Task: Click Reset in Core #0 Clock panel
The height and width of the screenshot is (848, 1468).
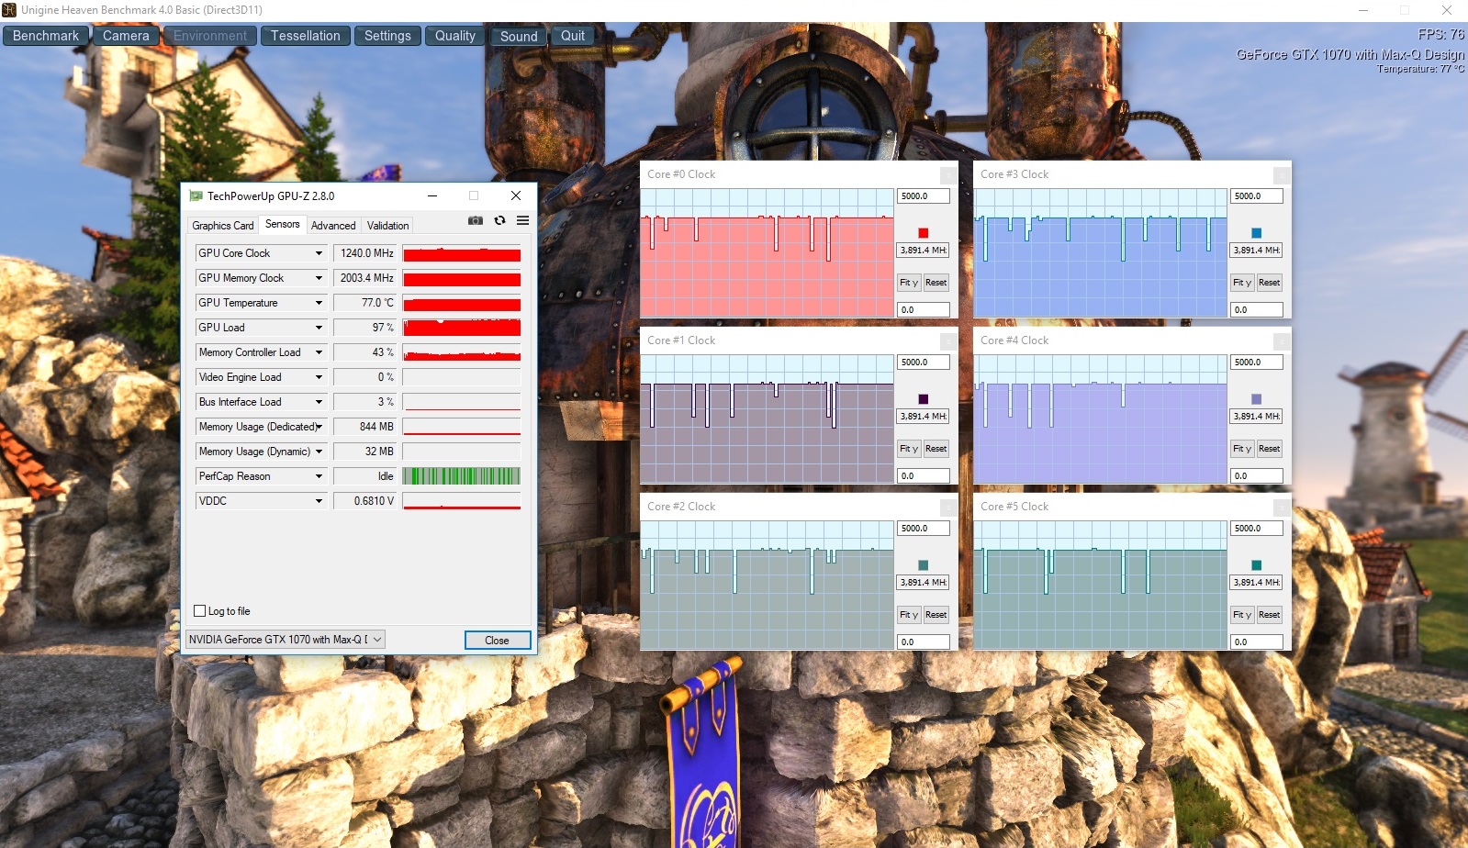Action: (x=936, y=283)
